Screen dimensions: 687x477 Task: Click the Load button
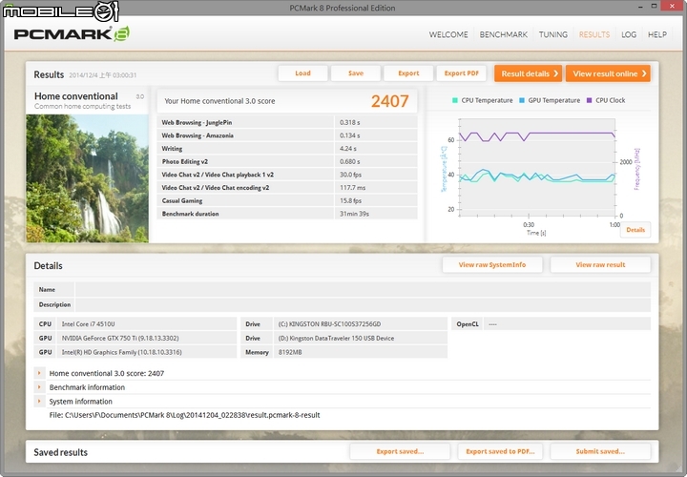click(302, 73)
